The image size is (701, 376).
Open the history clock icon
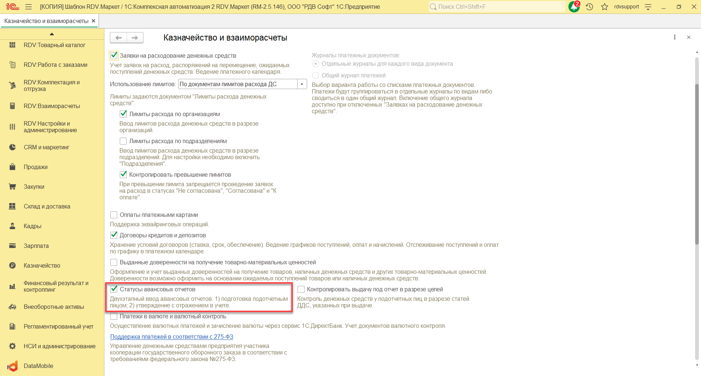click(590, 7)
